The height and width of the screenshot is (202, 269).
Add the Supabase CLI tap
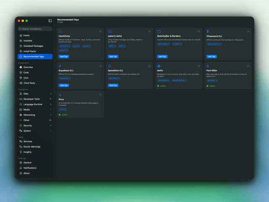[x=64, y=85]
